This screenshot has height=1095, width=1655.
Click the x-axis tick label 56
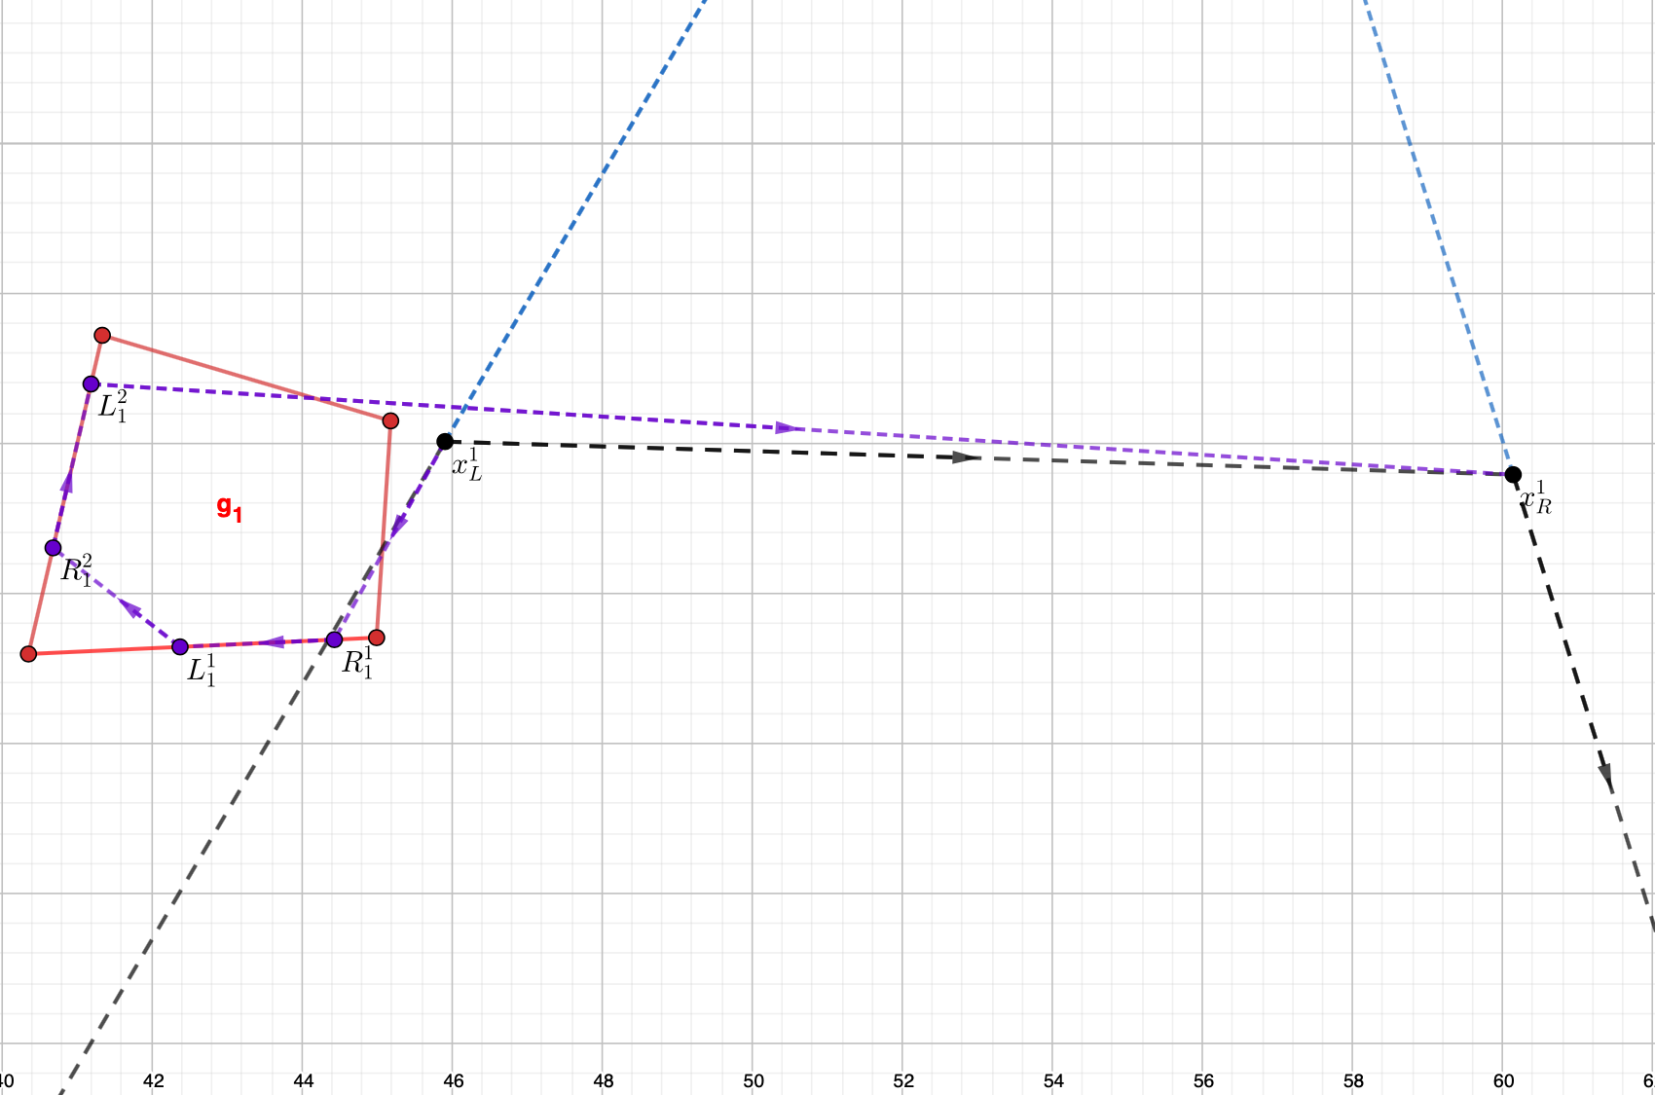(x=1203, y=1081)
